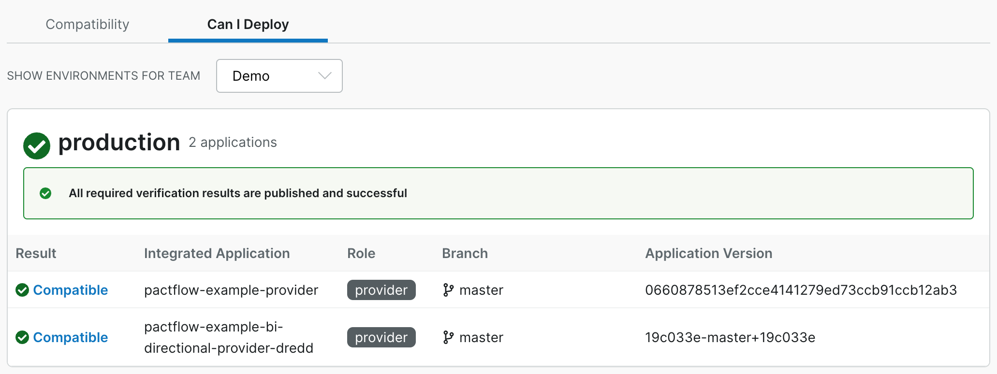Click the SHOW ENVIRONMENTS FOR TEAM label
Viewport: 997px width, 374px height.
click(x=103, y=76)
